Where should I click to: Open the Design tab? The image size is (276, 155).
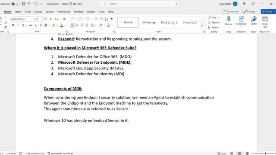click(38, 12)
